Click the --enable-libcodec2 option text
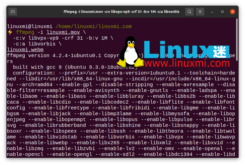 tap(101, 102)
